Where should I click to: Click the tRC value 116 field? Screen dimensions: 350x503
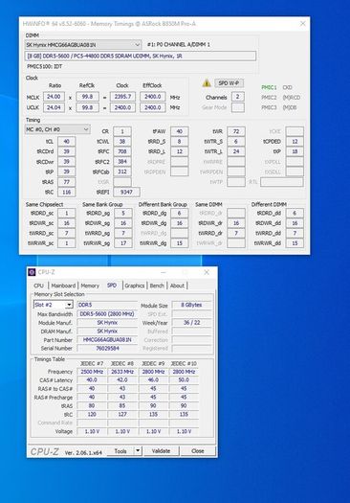[66, 193]
